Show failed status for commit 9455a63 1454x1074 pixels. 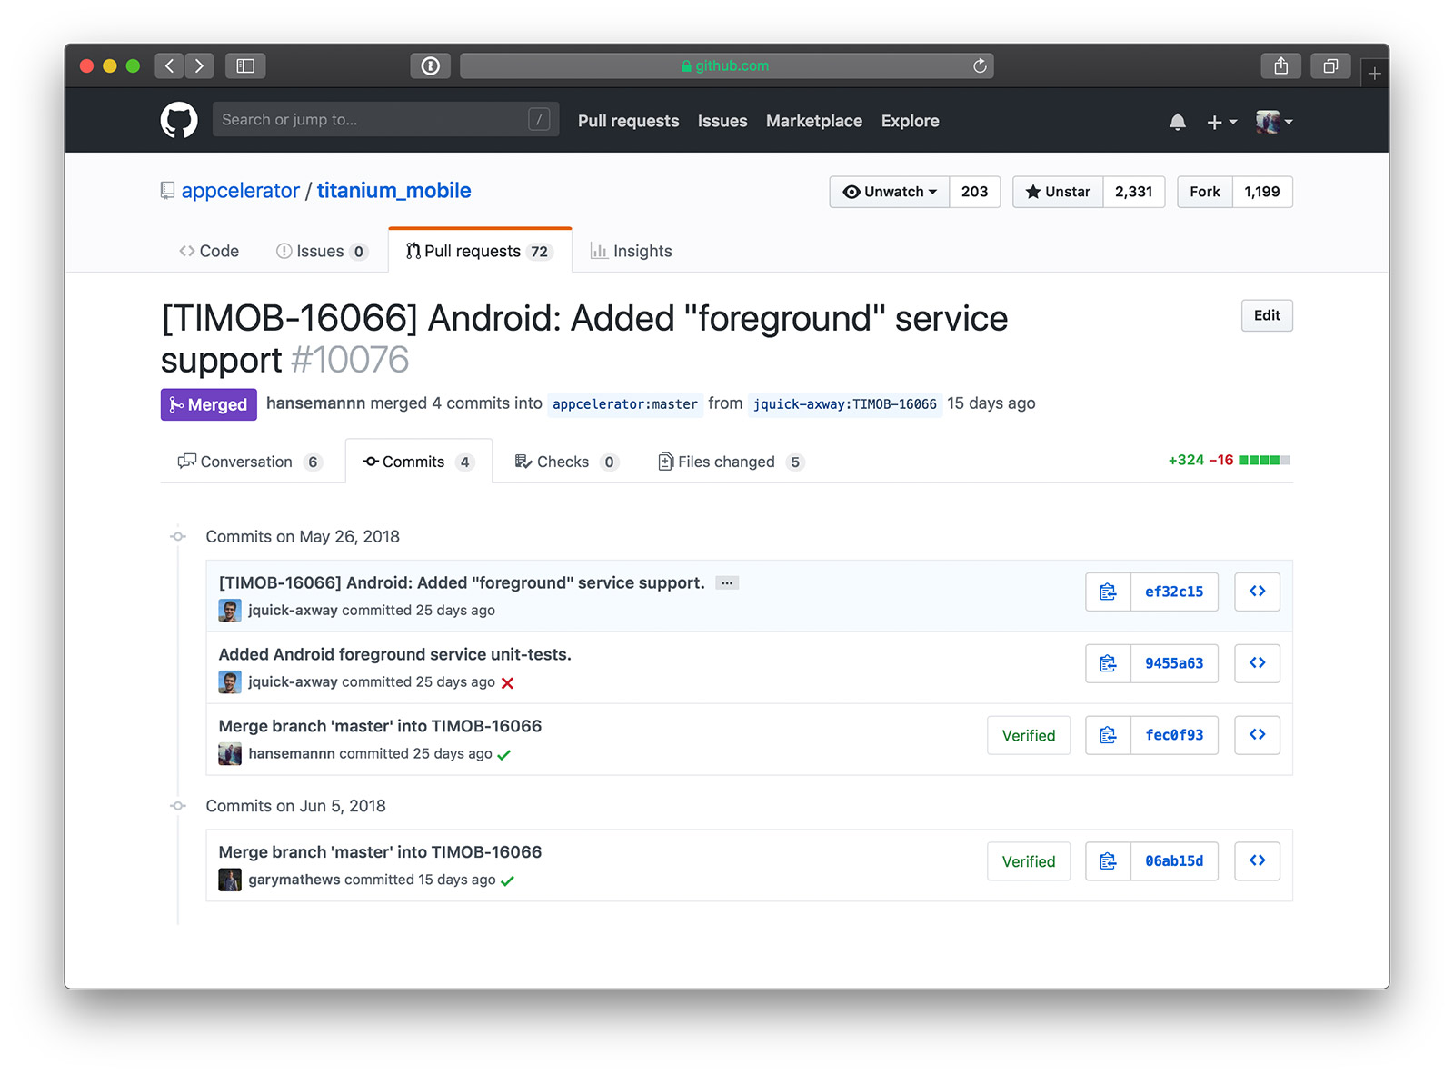(508, 683)
